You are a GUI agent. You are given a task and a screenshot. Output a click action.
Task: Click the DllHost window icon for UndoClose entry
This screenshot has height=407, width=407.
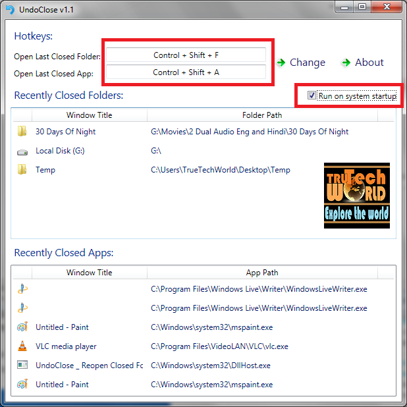(22, 365)
